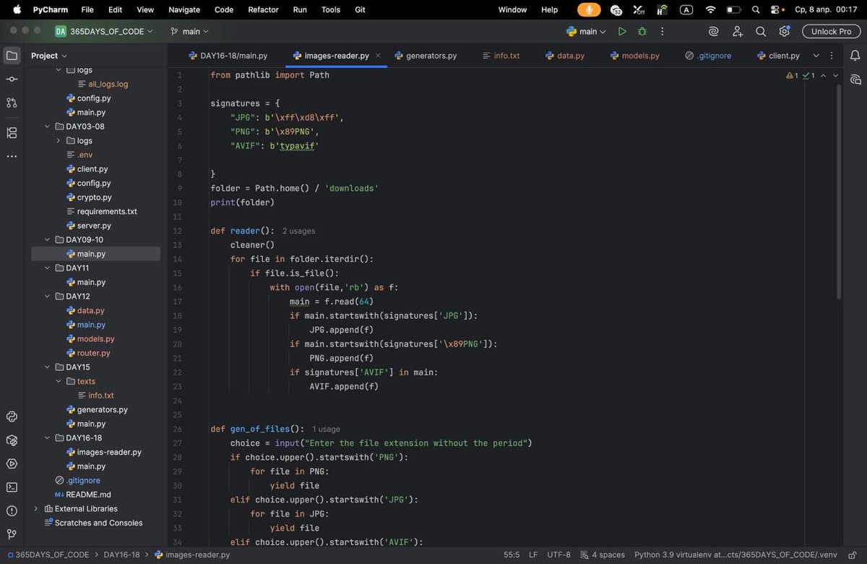Open the tab options menu in the editor tab bar
867x564 pixels.
832,56
